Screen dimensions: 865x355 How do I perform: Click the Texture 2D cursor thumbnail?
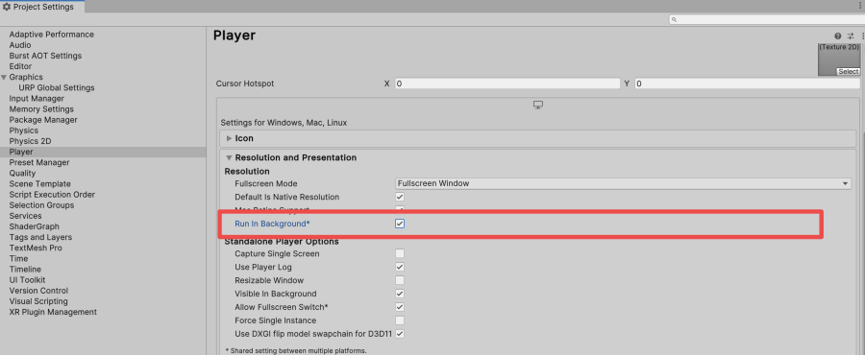pos(839,59)
